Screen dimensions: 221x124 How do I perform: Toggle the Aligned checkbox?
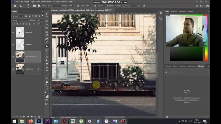coord(107,6)
